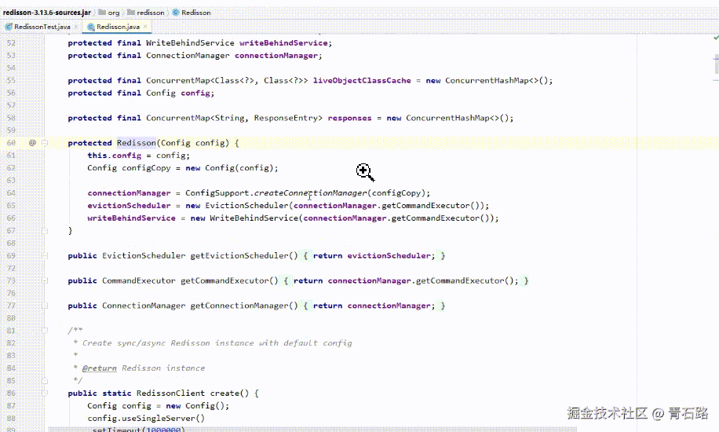Viewport: 719px width, 432px height.
Task: Click the org package breadcrumb
Action: (114, 13)
